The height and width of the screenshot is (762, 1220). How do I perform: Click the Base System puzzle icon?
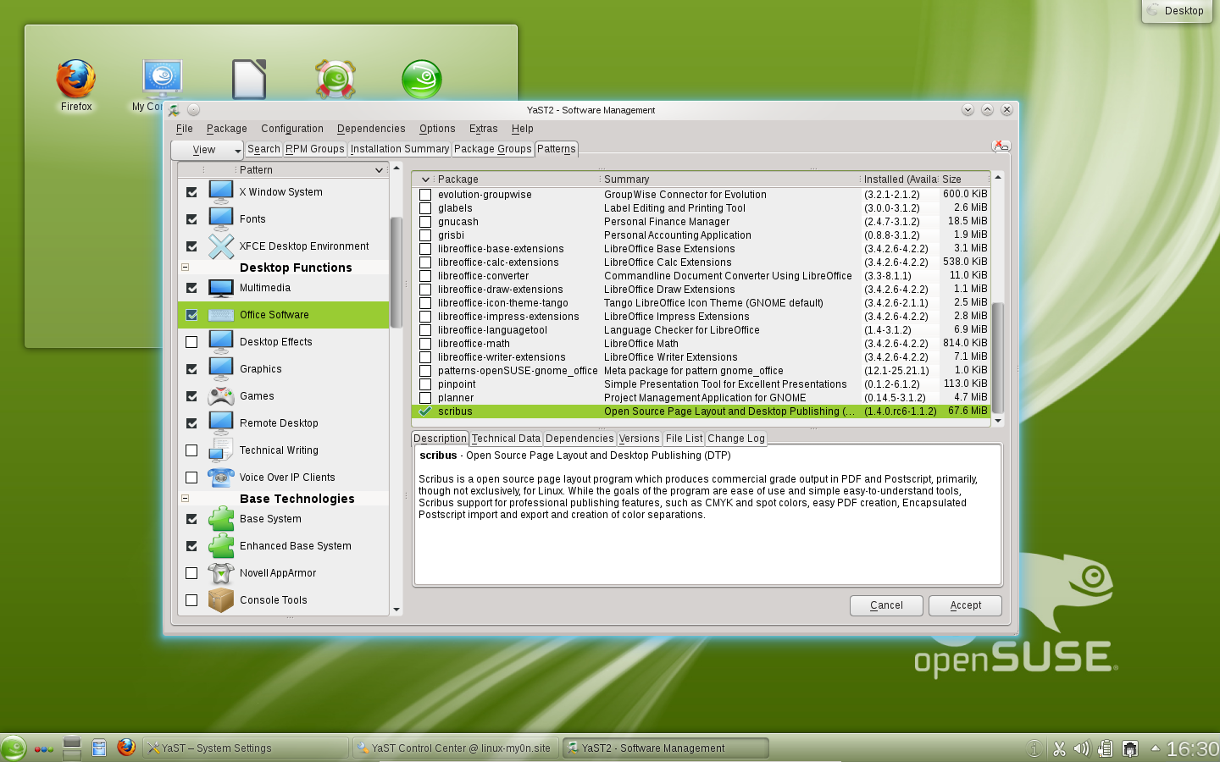[221, 519]
